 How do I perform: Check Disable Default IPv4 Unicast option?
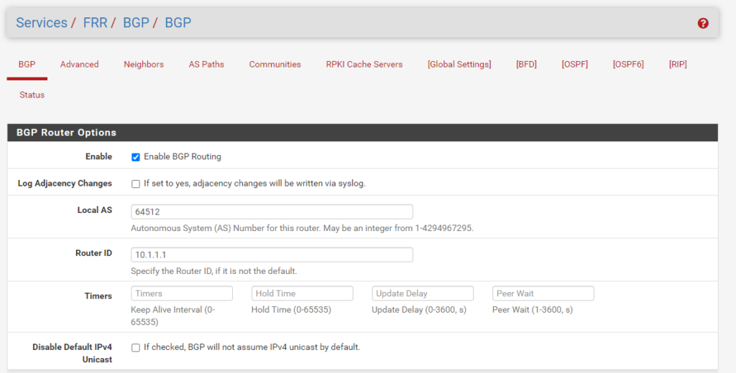point(136,348)
